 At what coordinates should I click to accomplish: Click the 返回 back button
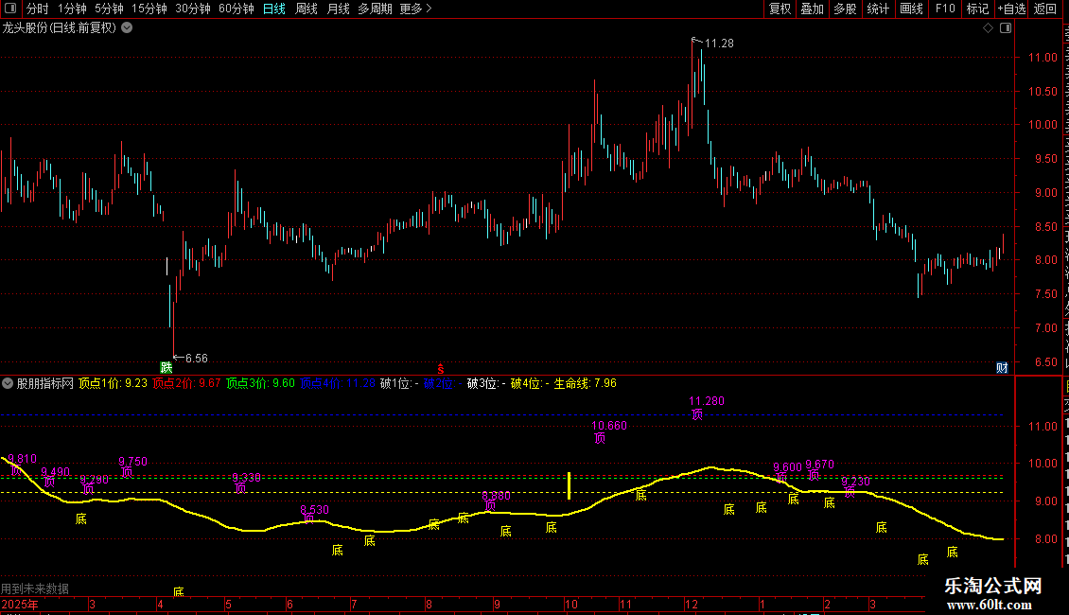(1045, 9)
